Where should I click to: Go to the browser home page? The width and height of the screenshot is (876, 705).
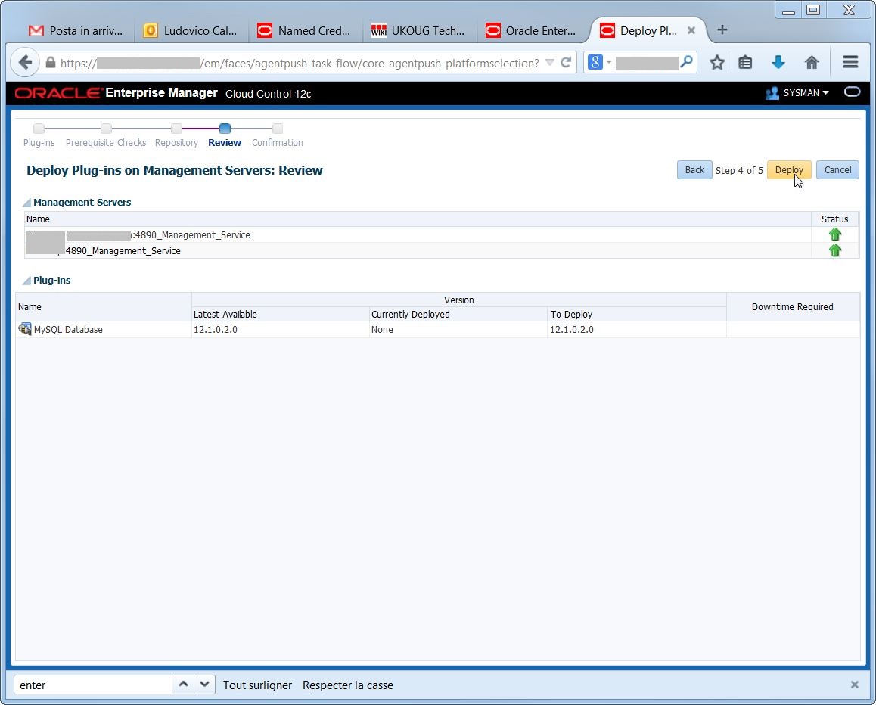tap(811, 63)
